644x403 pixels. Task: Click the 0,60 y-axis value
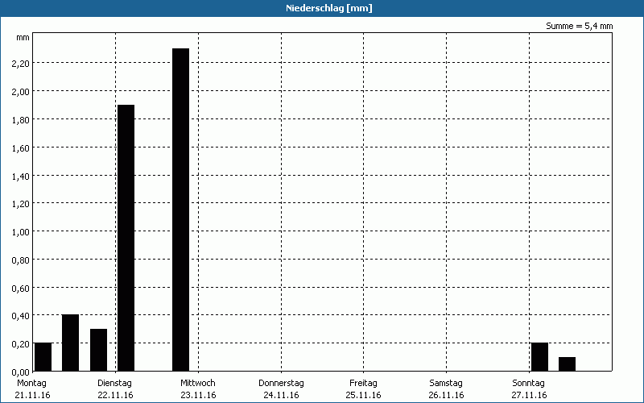click(x=20, y=288)
